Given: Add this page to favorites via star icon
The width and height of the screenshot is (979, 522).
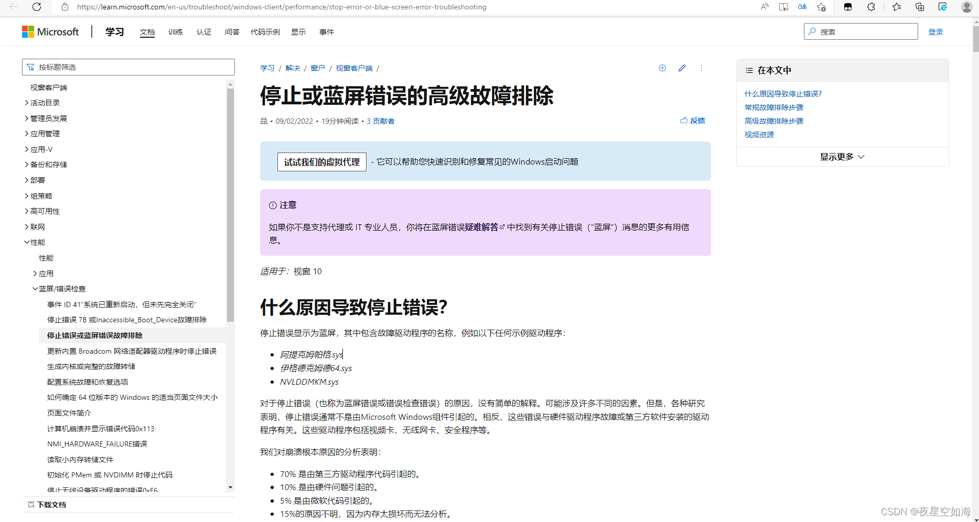Looking at the screenshot, I should pos(822,7).
